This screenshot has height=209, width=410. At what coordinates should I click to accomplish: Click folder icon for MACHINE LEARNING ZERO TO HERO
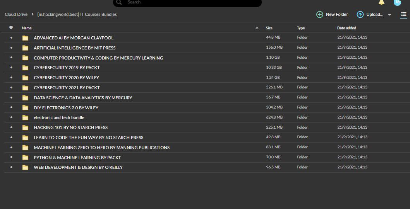click(25, 148)
